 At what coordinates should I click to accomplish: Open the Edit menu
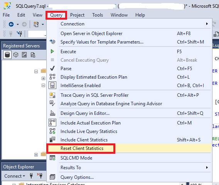[21, 15]
